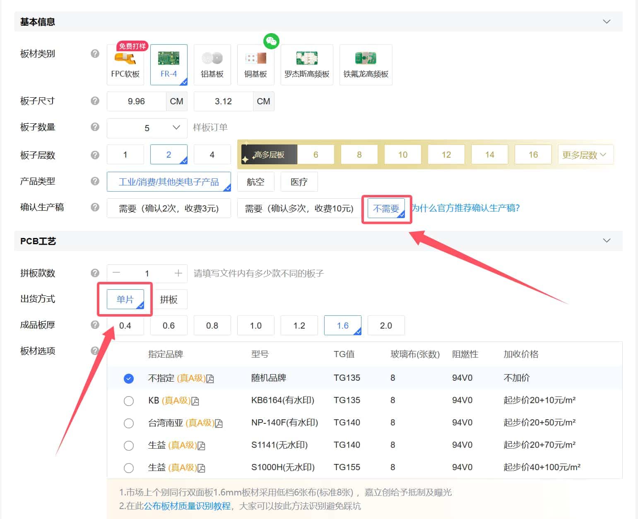The image size is (638, 519).
Task: Click the board width input showing 9.96
Action: (x=137, y=101)
